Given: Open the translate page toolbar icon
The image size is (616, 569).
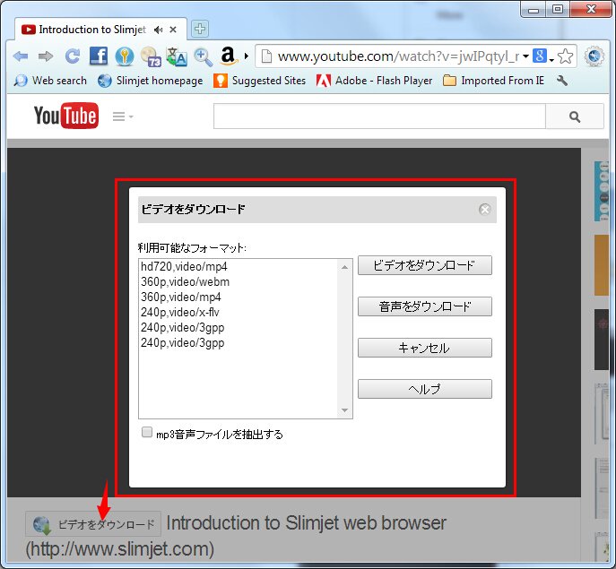Looking at the screenshot, I should (x=177, y=56).
